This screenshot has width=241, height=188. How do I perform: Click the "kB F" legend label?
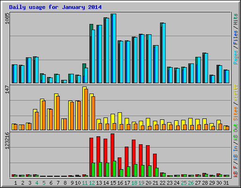[x=235, y=172]
